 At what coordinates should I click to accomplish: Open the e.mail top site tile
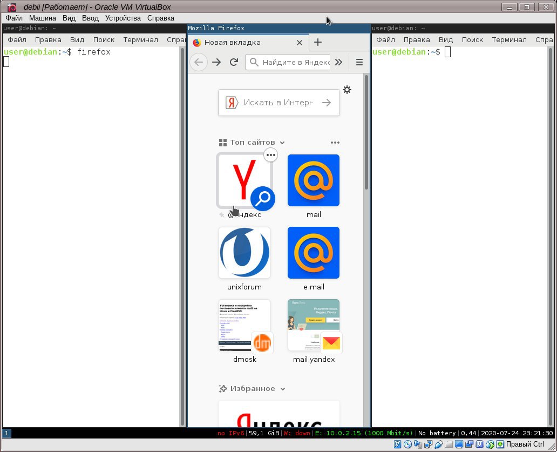coord(313,253)
